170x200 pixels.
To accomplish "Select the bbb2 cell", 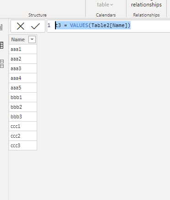I will (23, 107).
